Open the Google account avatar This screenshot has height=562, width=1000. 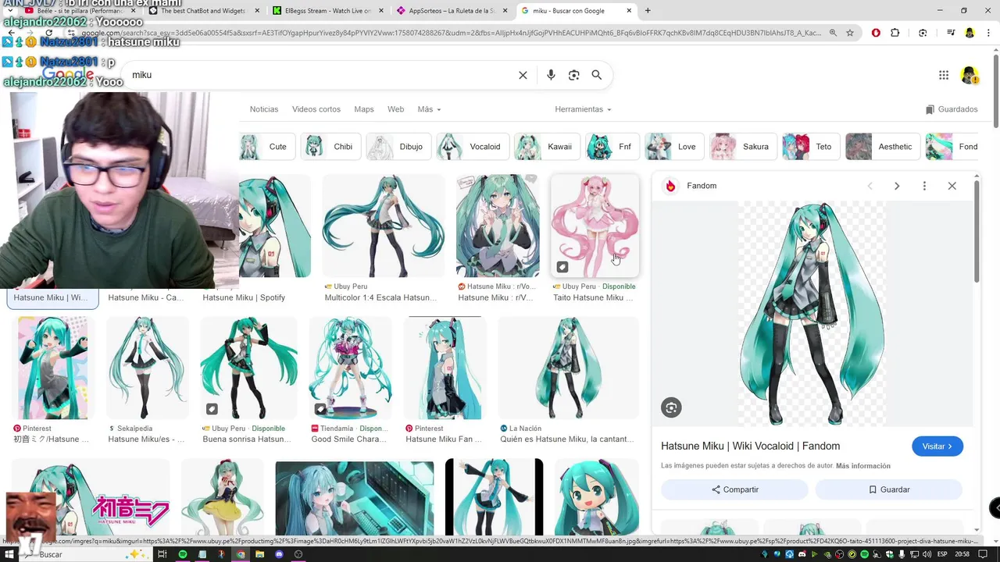970,75
